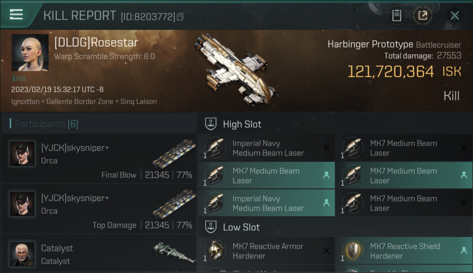Viewport: 473px width, 273px height.
Task: Click the 121,720,364 ISK value
Action: point(390,72)
